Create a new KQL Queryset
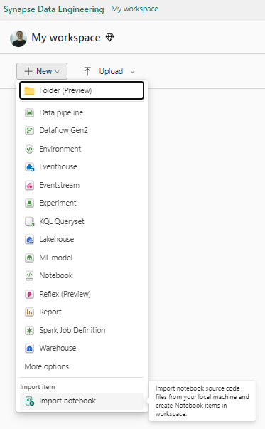The width and height of the screenshot is (265, 429). pyautogui.click(x=82, y=221)
